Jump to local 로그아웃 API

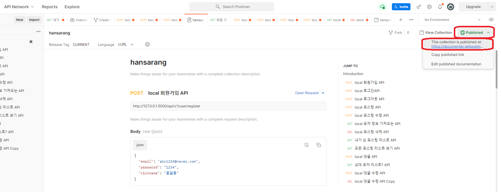click(369, 99)
